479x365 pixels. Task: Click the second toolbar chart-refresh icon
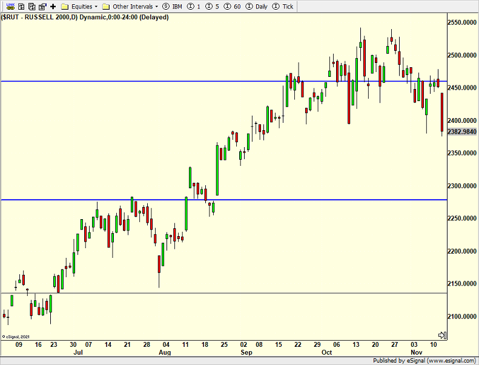[21, 6]
